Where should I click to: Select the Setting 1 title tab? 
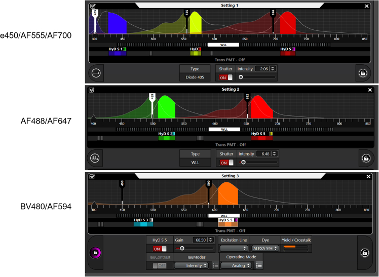tap(230, 6)
